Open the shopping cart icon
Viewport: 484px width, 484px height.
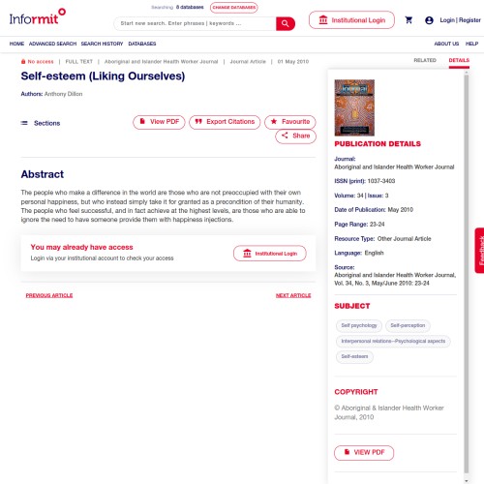[408, 20]
